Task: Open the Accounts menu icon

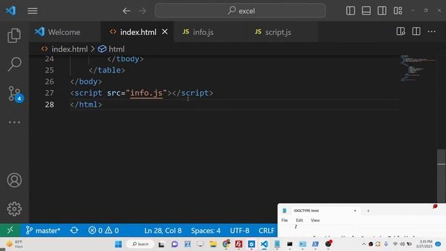Action: pos(14,180)
